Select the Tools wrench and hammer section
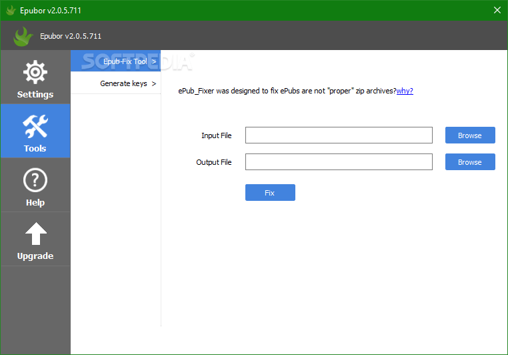 tap(35, 131)
